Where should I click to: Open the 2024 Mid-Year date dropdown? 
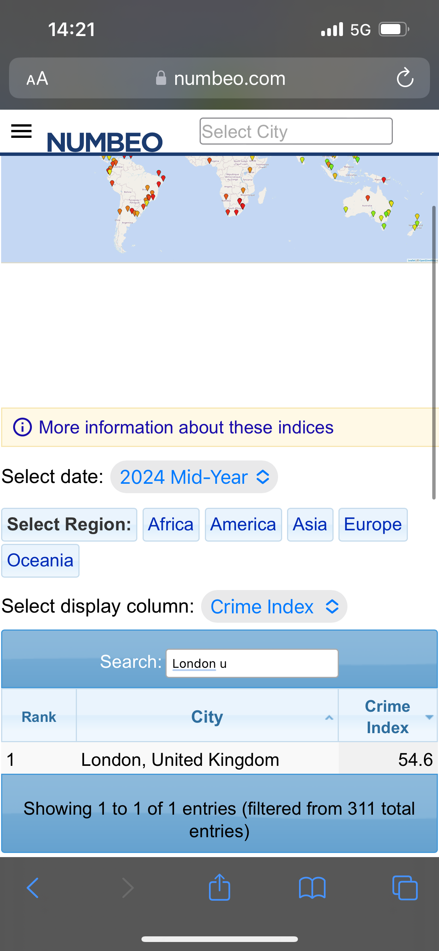pyautogui.click(x=194, y=477)
